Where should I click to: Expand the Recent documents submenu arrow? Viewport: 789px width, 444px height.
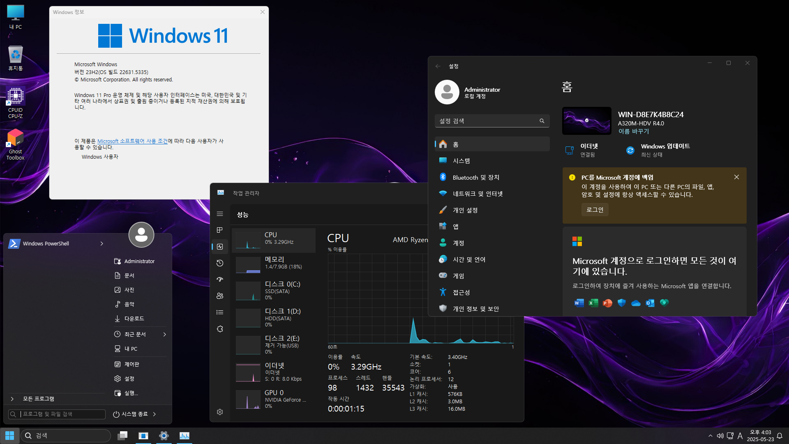click(164, 334)
